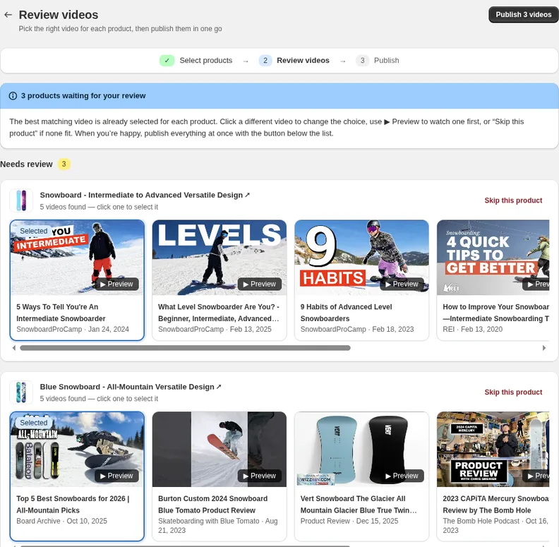The width and height of the screenshot is (559, 547).
Task: Click 'Board Archive · Oct 10, 2025' text
Action: point(61,522)
